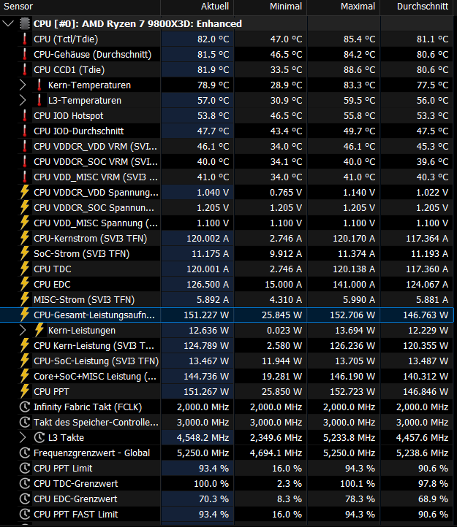The height and width of the screenshot is (527, 457).
Task: Click the clock icon of L3 Takte
Action: tap(39, 438)
